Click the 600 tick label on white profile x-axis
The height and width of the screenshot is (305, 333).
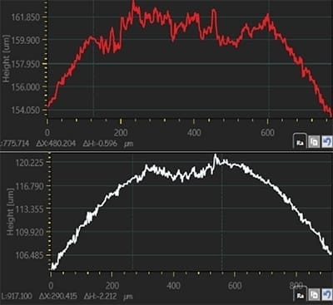click(235, 285)
